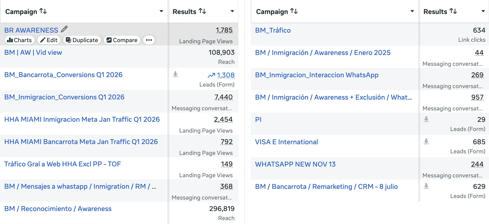Open the BM_Tráfico campaign

point(273,30)
